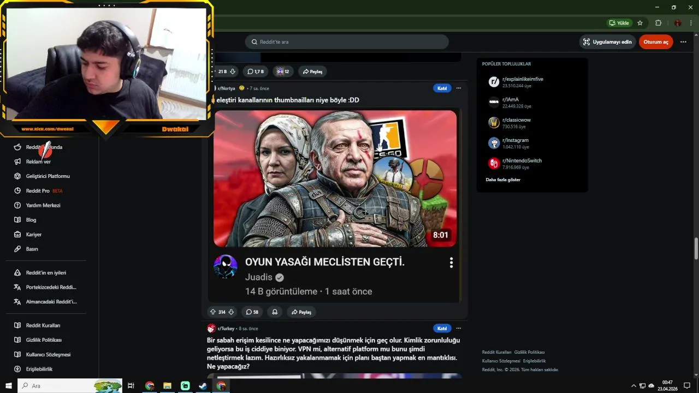Viewport: 699px width, 393px height.
Task: Open Reddit'in en iyileri in the sidebar
Action: click(x=46, y=273)
